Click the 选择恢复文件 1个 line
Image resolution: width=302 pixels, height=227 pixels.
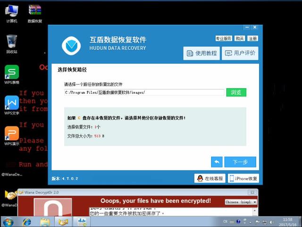coord(84,127)
